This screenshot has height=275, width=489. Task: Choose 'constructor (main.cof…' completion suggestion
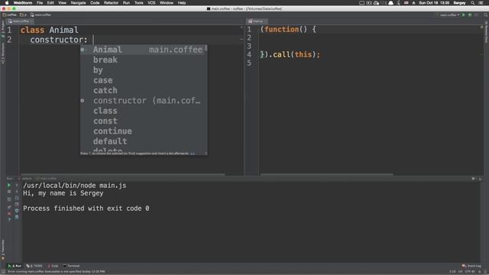click(x=143, y=101)
